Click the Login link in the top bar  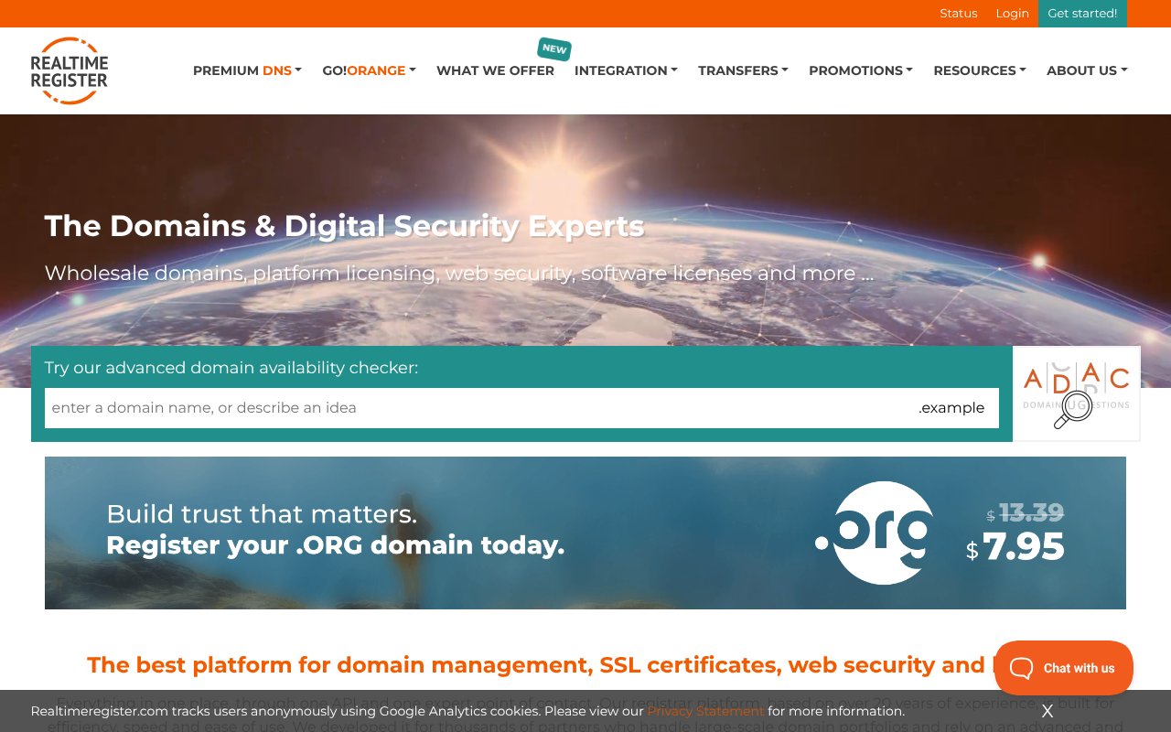click(x=1012, y=13)
